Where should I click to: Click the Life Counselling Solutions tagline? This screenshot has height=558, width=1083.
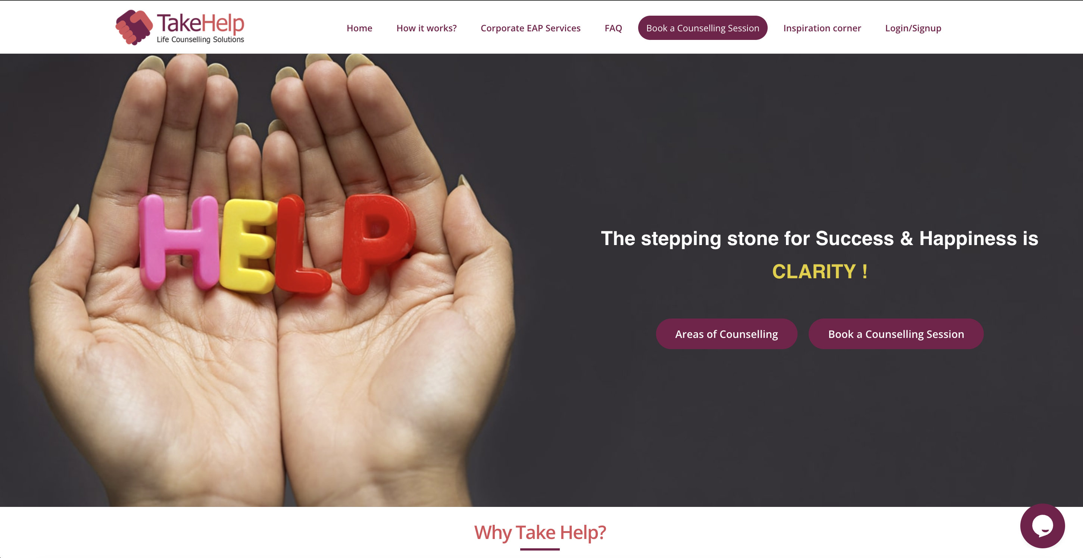pyautogui.click(x=200, y=40)
